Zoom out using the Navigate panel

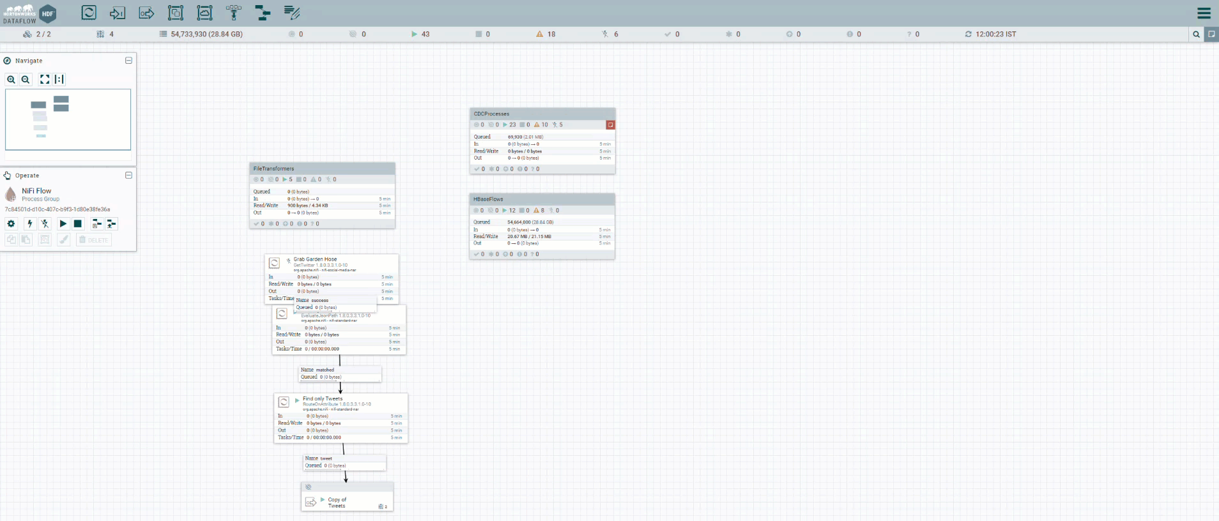click(x=26, y=79)
